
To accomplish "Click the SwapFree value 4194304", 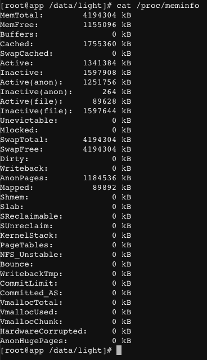I will point(100,149).
